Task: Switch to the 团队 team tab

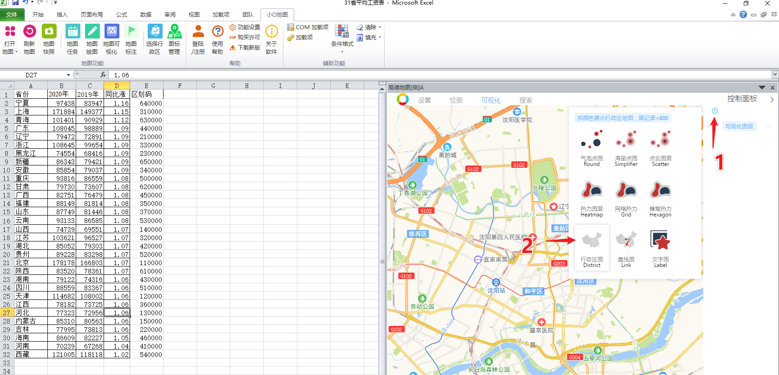Action: [248, 15]
